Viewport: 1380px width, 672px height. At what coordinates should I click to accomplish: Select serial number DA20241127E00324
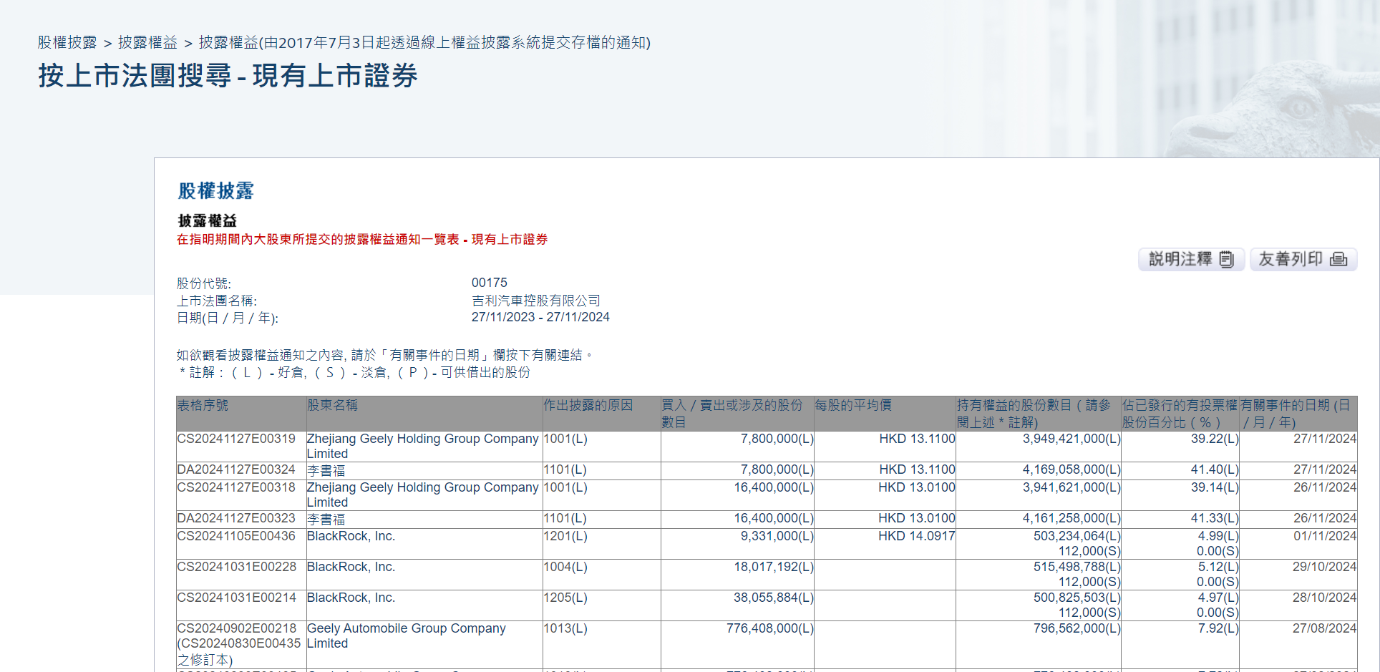click(x=236, y=469)
